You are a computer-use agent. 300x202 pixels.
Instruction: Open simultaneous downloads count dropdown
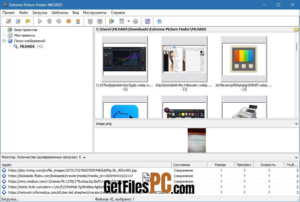coord(84,158)
